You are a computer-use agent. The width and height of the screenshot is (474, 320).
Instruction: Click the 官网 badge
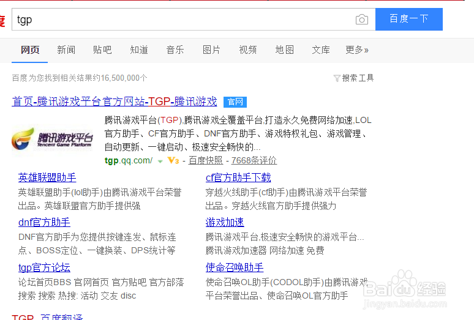click(x=235, y=102)
